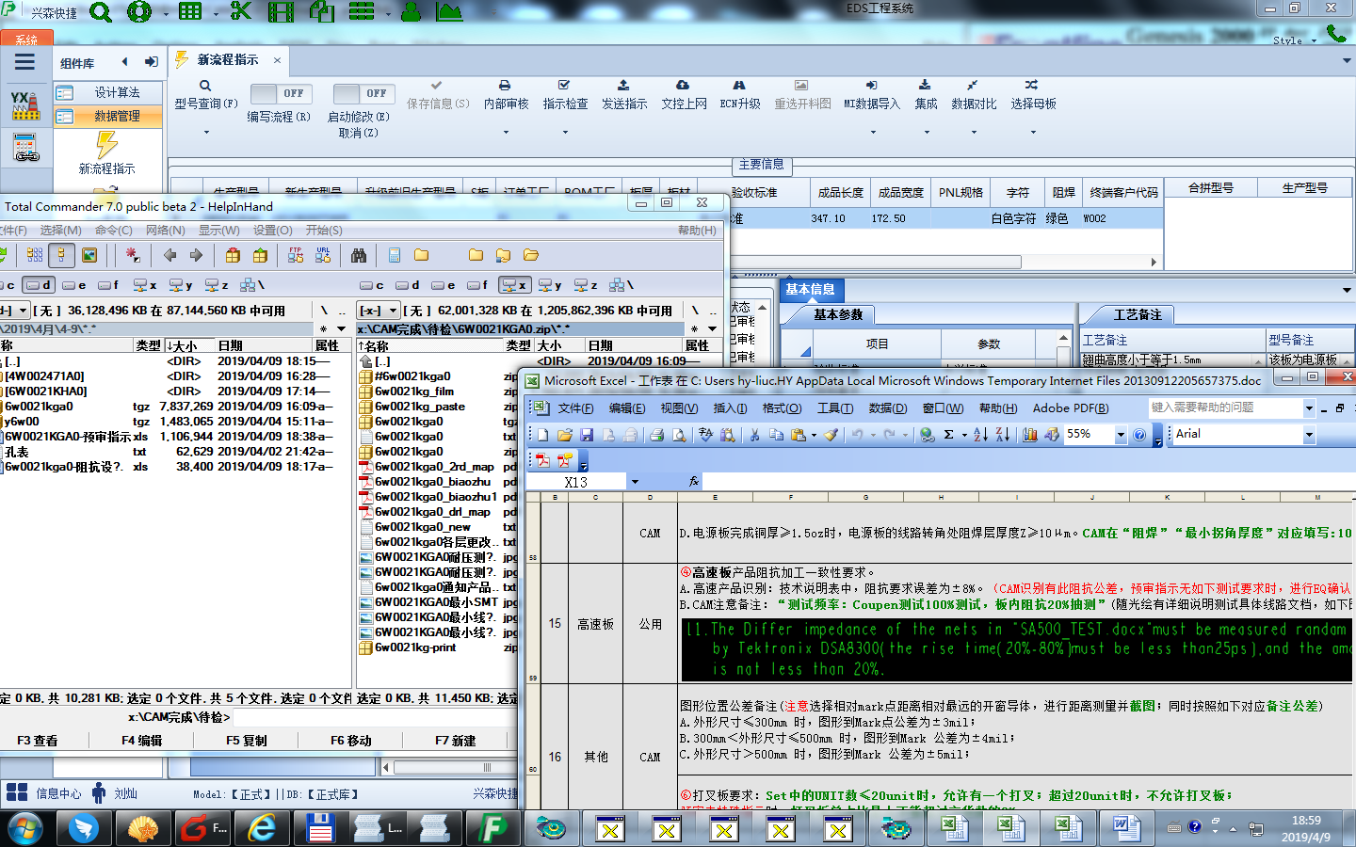Click the Print icon in Excel toolbar

tap(656, 435)
